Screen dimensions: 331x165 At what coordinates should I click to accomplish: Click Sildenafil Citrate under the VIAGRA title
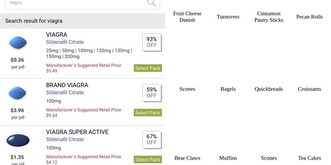pyautogui.click(x=65, y=42)
